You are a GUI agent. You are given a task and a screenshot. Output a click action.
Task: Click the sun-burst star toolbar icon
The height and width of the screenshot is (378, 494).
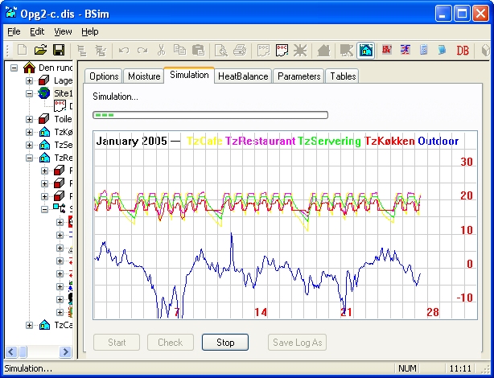pos(299,50)
